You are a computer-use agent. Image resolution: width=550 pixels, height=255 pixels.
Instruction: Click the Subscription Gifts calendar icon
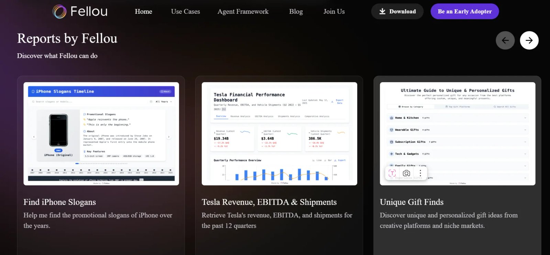[x=392, y=142]
